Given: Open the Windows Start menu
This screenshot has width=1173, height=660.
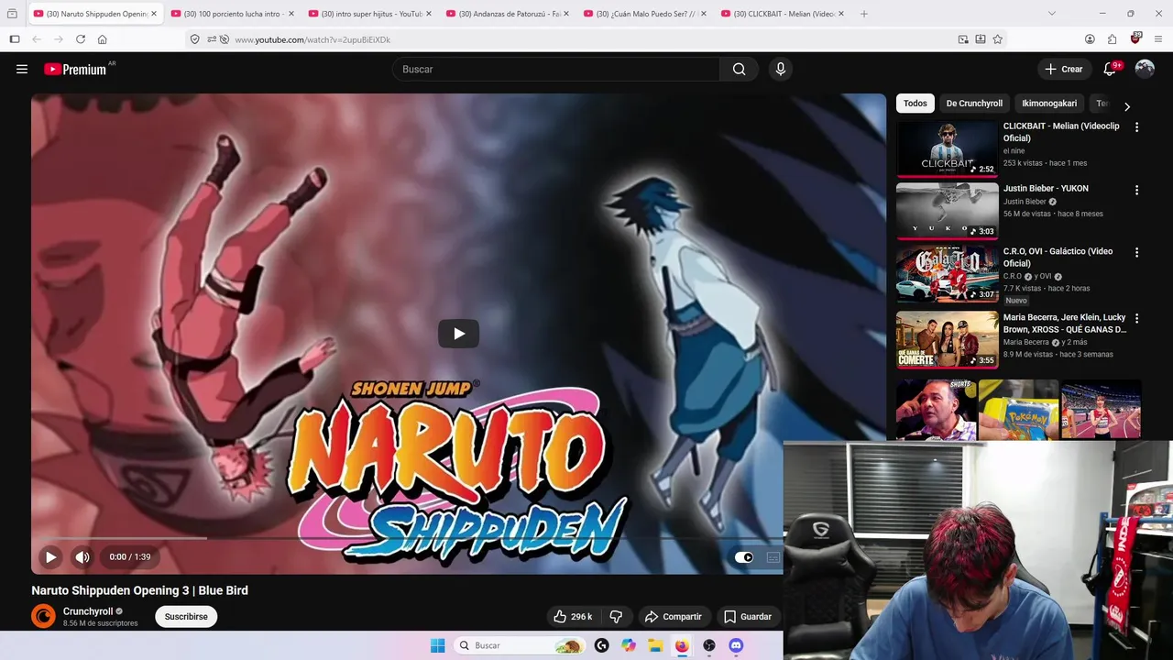Looking at the screenshot, I should point(437,645).
